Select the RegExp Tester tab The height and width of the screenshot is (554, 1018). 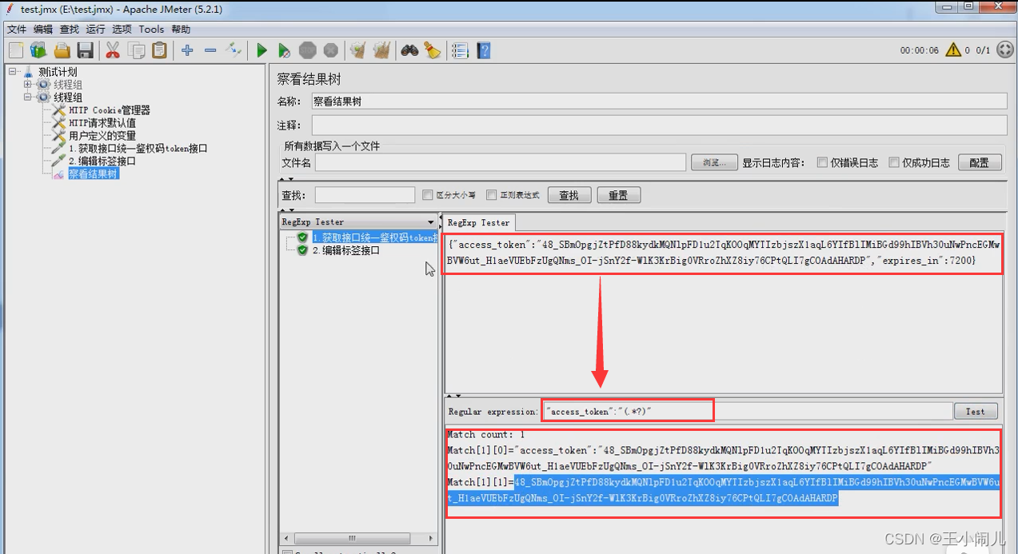[x=478, y=222]
